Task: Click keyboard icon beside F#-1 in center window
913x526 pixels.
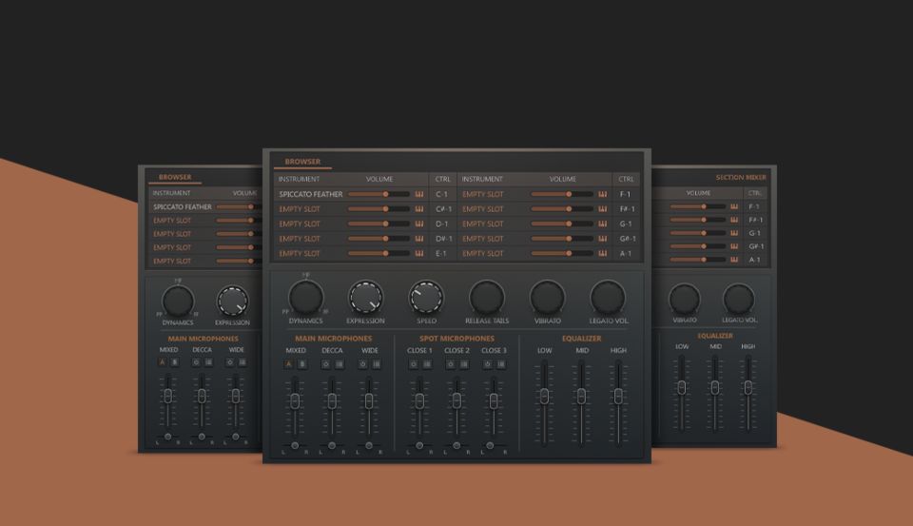Action: coord(603,208)
